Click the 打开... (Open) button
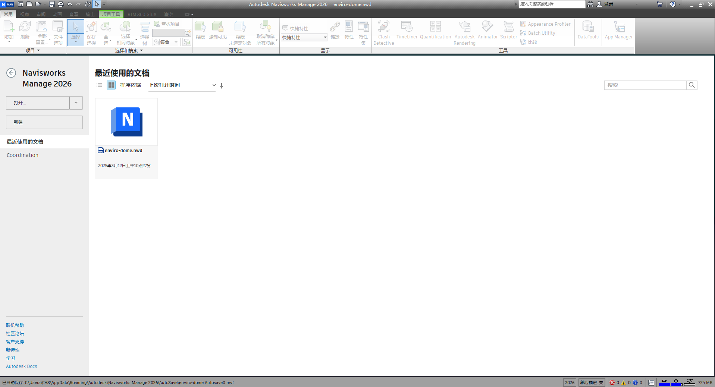The height and width of the screenshot is (387, 715). 38,103
